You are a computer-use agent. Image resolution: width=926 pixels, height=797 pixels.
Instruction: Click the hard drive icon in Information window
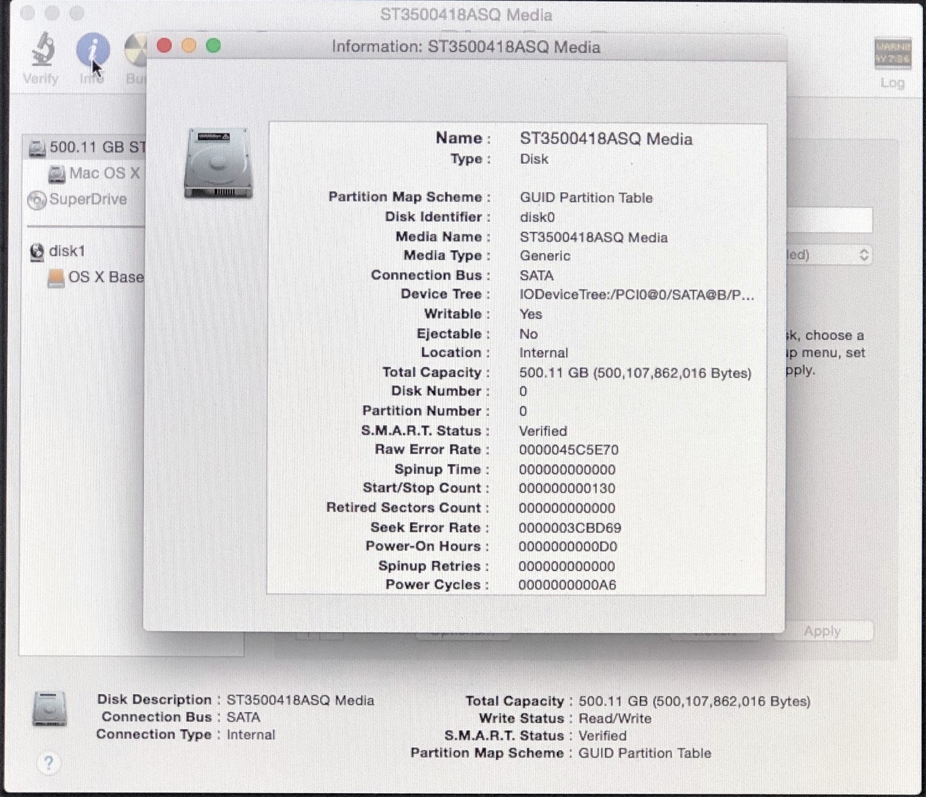coord(218,163)
